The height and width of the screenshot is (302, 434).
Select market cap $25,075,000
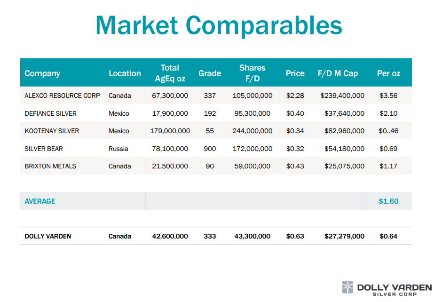click(x=344, y=166)
